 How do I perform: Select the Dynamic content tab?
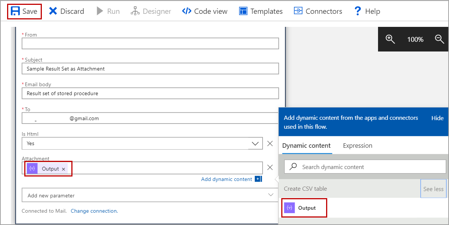click(x=306, y=146)
